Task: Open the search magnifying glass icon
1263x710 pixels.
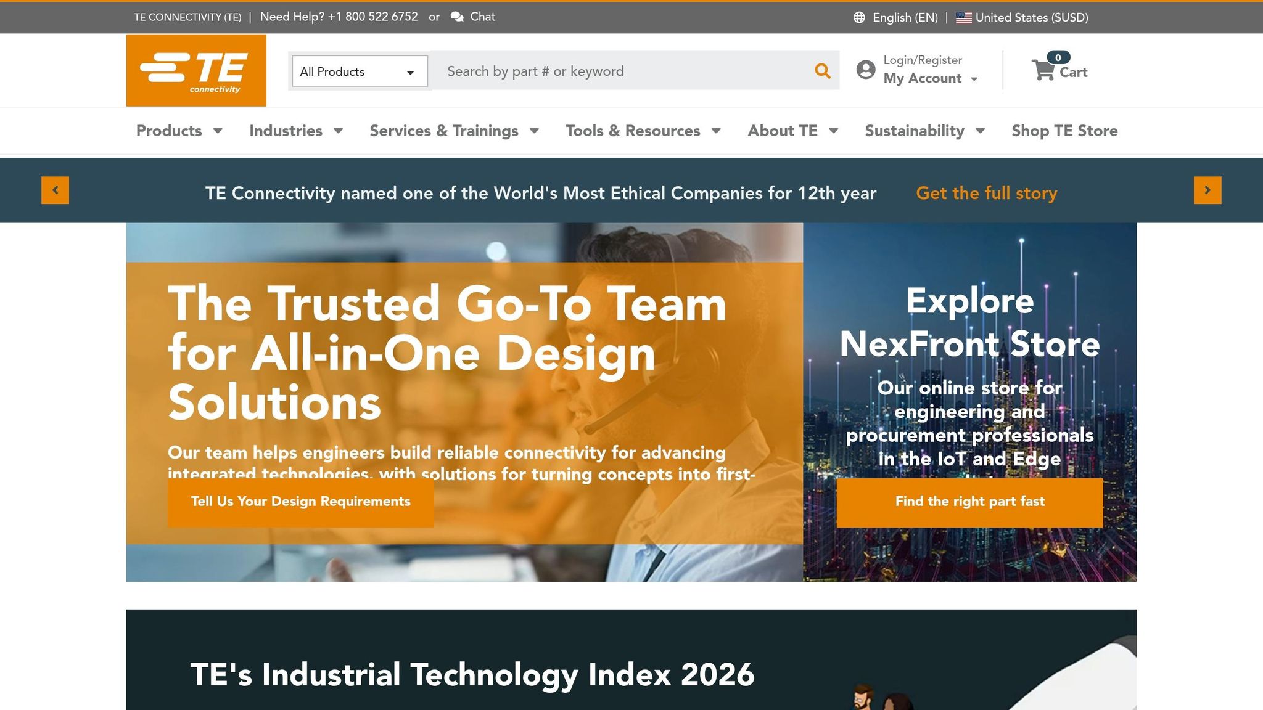Action: coord(823,70)
